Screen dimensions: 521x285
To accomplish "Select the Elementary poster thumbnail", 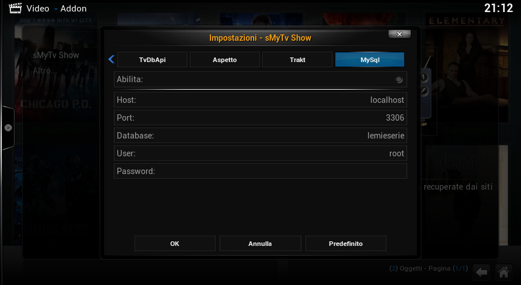I will (x=466, y=73).
